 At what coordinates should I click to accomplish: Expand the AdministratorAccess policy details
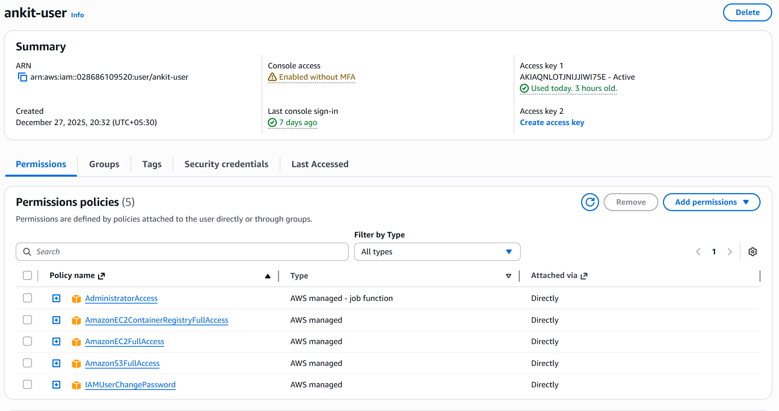(56, 298)
